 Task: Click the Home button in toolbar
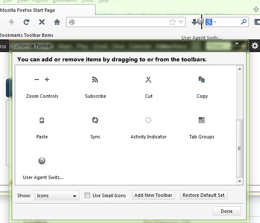click(57, 22)
